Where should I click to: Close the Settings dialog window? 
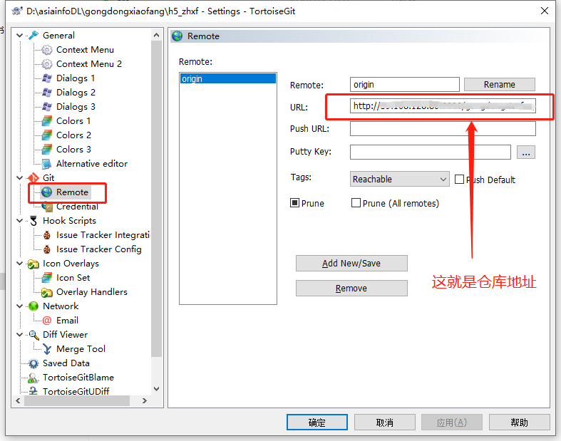tap(544, 11)
